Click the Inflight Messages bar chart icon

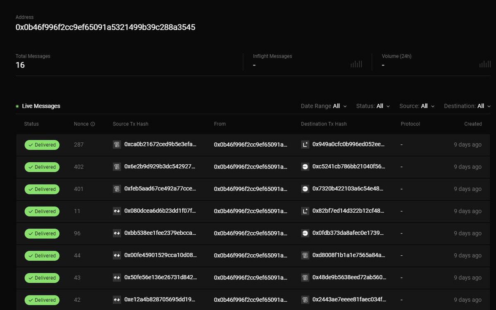tap(356, 64)
